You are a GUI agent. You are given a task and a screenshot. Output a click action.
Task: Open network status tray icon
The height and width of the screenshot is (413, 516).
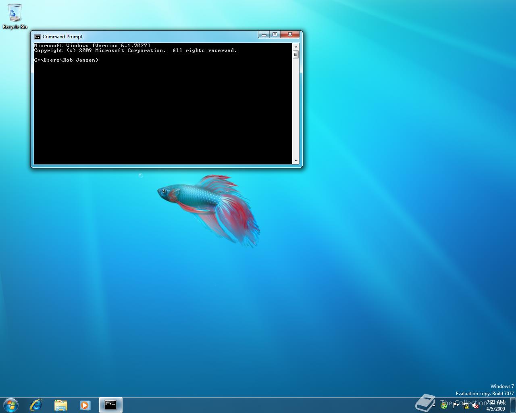(466, 406)
